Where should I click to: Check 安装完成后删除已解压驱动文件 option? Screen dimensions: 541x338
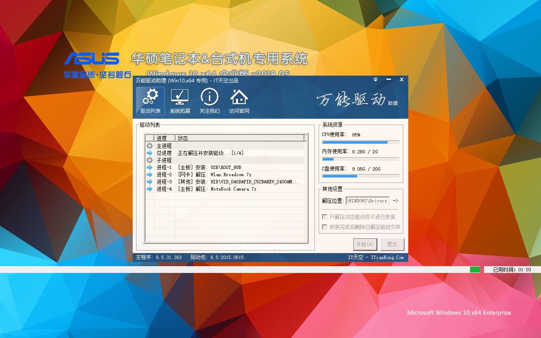pyautogui.click(x=324, y=226)
